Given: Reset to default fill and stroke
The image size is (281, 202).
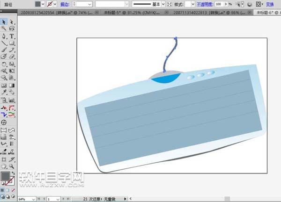Looking at the screenshot, I should 3,184.
